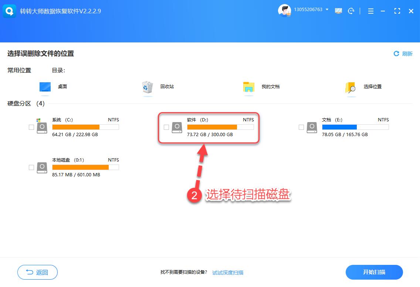Click the 试试深度扫描 deep scan link
Viewport: 420px width, 287px height.
pos(227,272)
